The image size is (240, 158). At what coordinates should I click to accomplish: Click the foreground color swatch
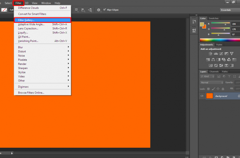tap(202, 24)
